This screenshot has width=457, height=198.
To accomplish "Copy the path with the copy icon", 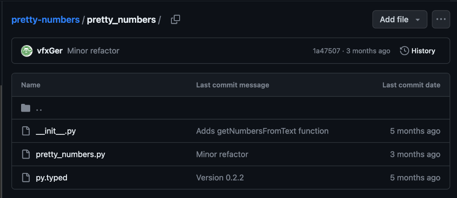I will [x=175, y=20].
